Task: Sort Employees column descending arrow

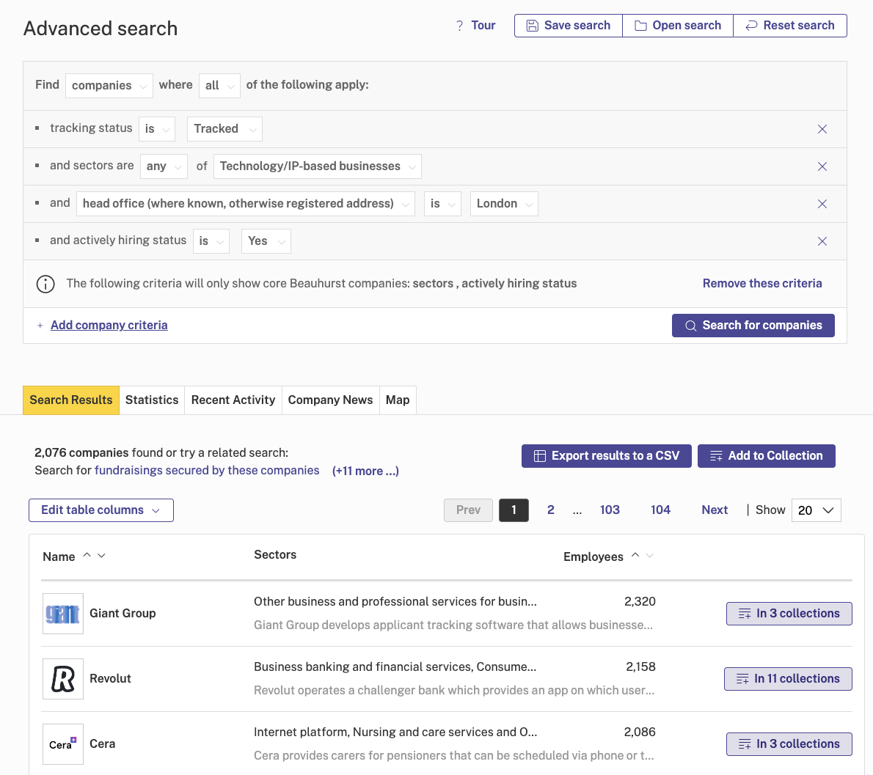Action: [650, 555]
